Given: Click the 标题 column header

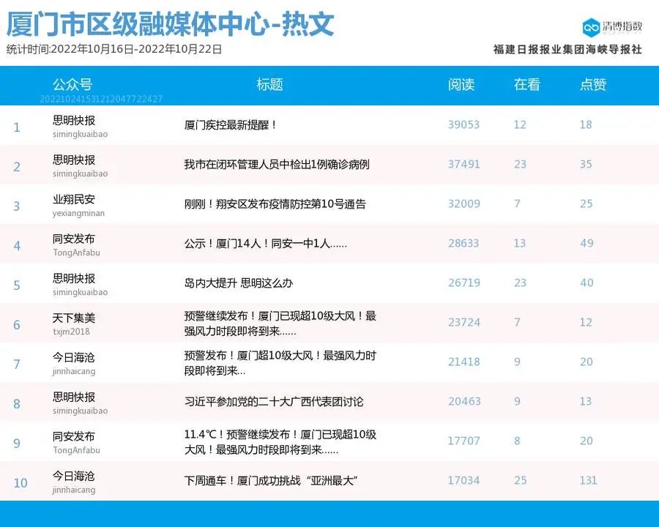Looking at the screenshot, I should click(269, 84).
